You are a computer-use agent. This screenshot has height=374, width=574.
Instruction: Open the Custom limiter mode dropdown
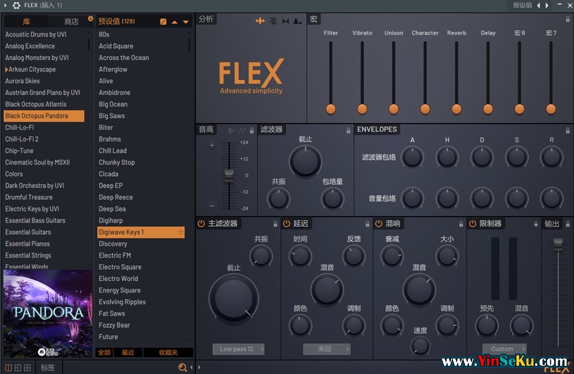[x=503, y=349]
